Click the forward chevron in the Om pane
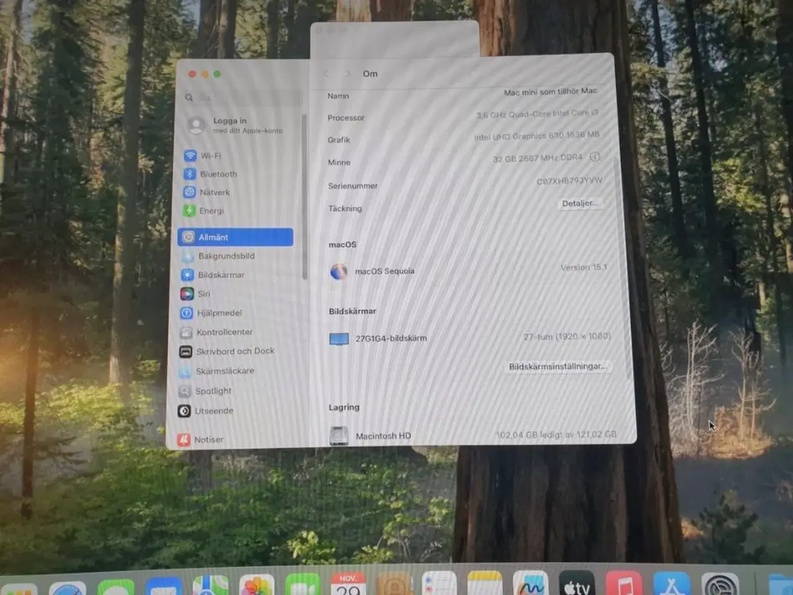793x595 pixels. 348,73
